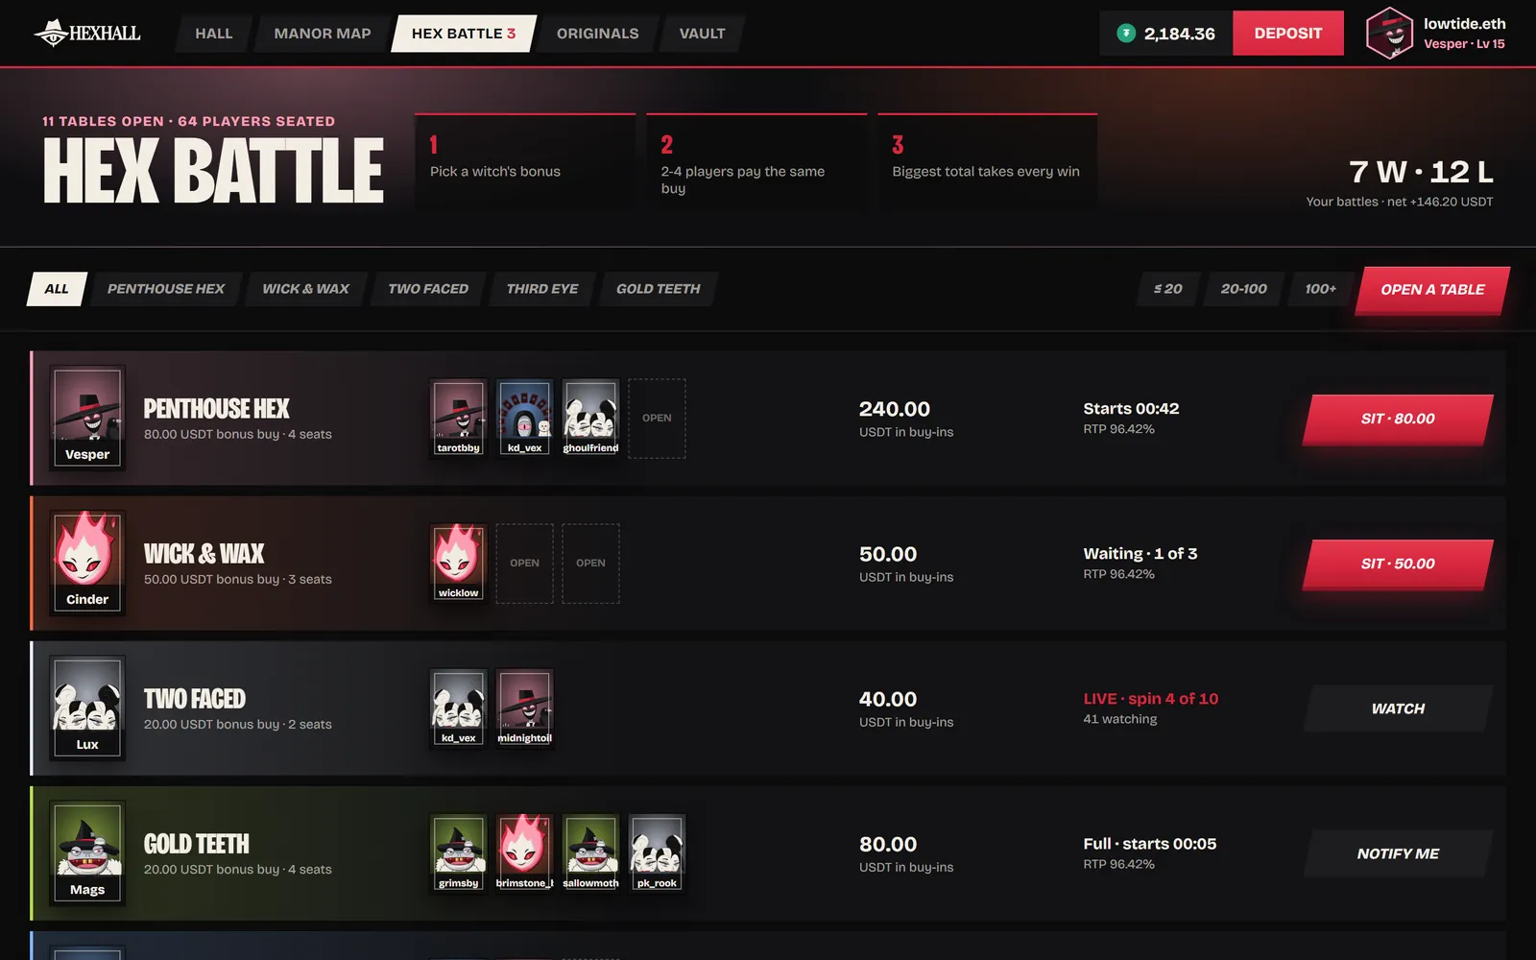Select the Mags witch card on Gold Teeth

[x=87, y=853]
